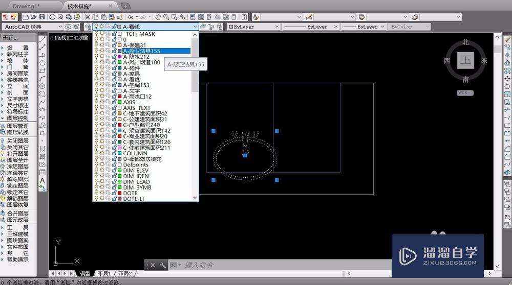512x285 pixels.
Task: Open the ByLayer linetype dropdown
Action: pyautogui.click(x=336, y=27)
